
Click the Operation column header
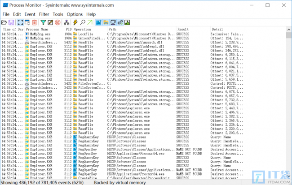90,30
